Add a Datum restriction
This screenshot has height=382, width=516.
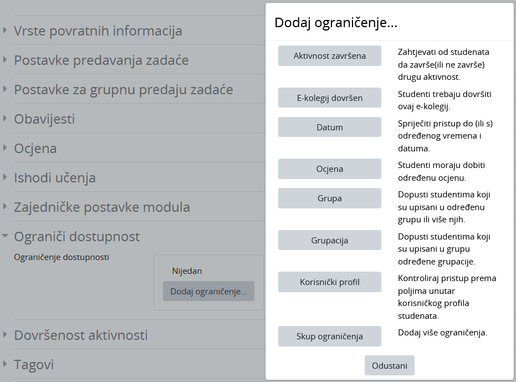pyautogui.click(x=330, y=127)
